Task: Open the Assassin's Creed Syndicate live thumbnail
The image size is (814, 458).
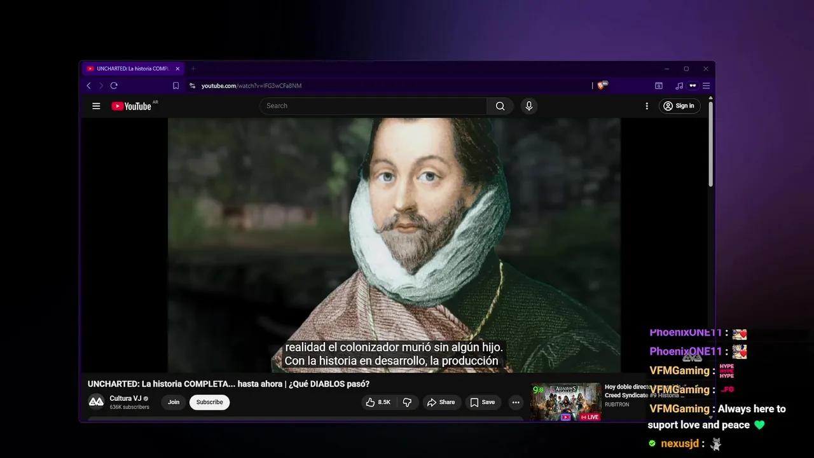Action: 566,402
